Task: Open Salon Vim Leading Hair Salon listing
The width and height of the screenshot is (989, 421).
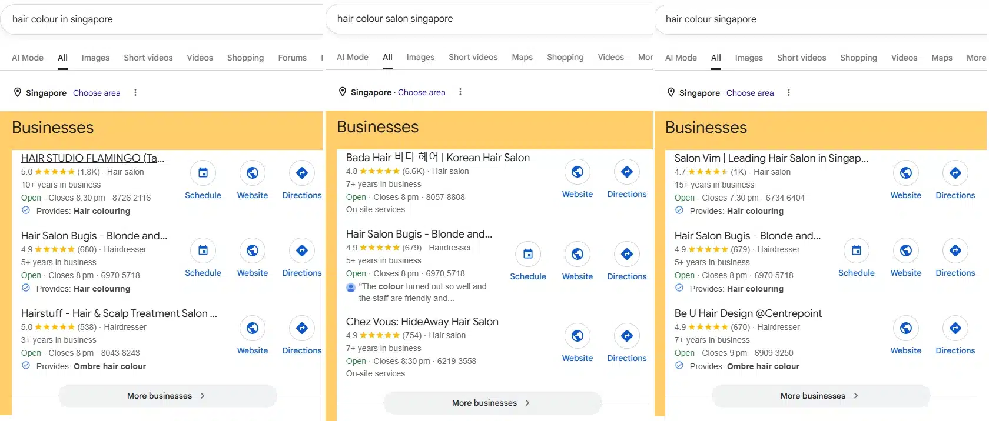Action: [771, 158]
